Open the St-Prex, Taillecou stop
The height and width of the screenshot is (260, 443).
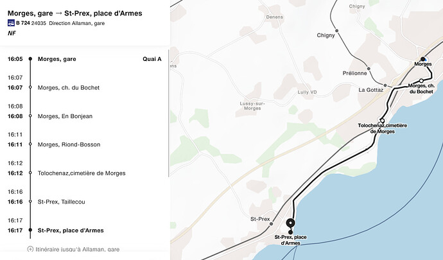[62, 202]
